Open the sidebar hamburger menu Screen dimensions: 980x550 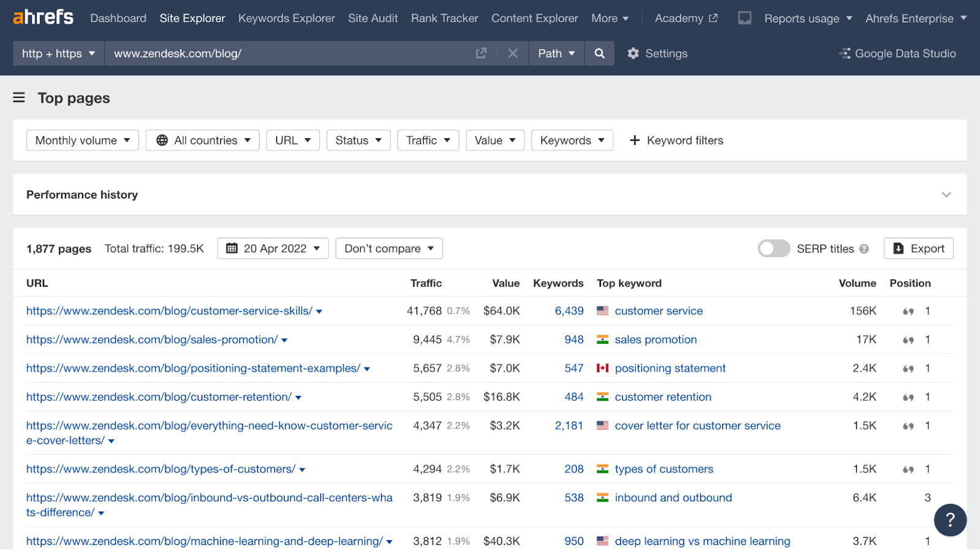click(x=19, y=98)
